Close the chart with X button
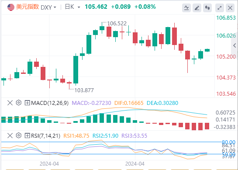238x170 pixels. 230,8
